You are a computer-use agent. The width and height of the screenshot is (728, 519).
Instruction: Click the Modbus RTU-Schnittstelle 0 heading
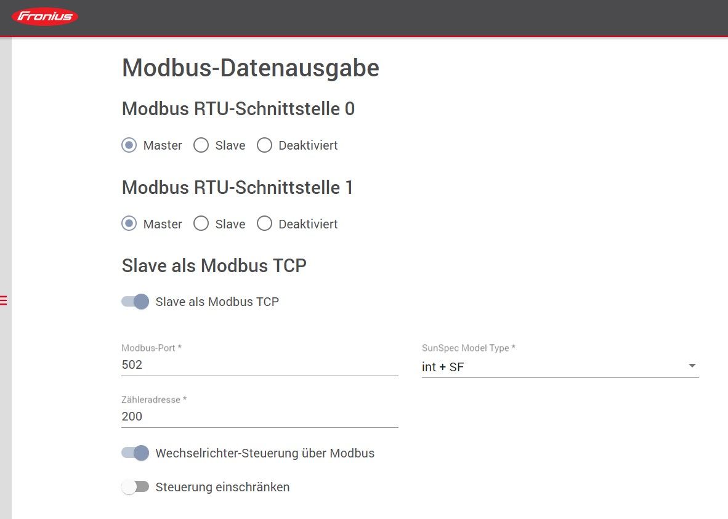click(x=238, y=109)
